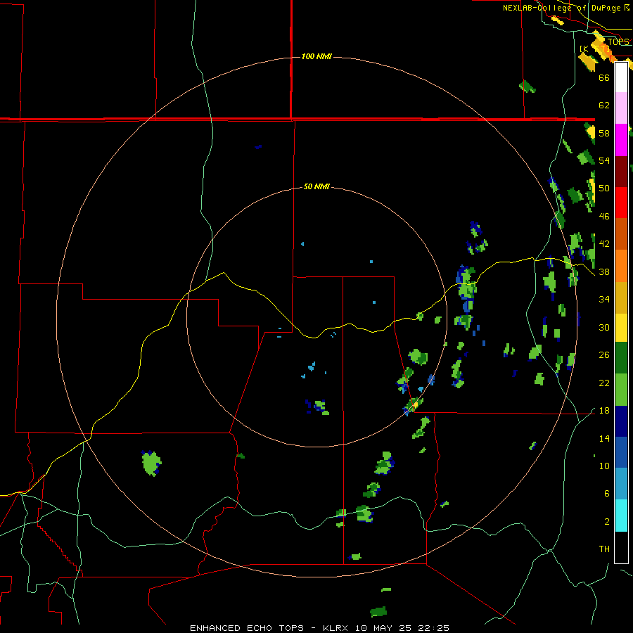
Task: Click the legend value 54
Action: click(604, 160)
